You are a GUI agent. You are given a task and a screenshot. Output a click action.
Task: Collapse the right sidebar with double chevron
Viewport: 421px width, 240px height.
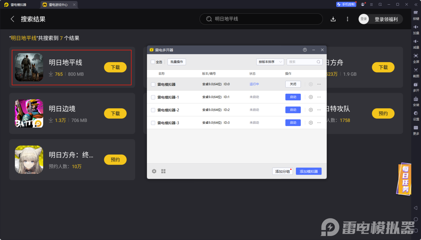point(416,4)
